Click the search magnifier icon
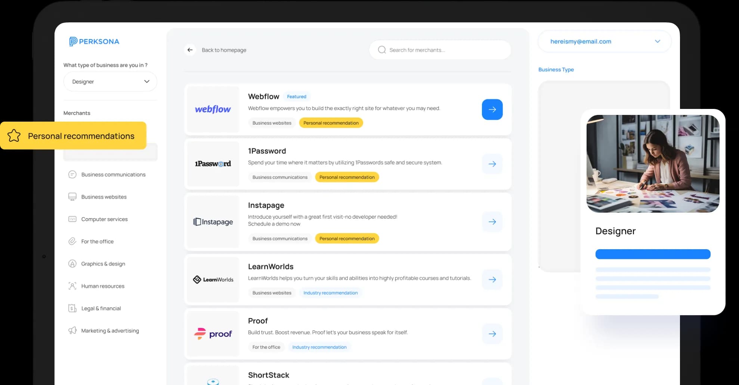The height and width of the screenshot is (385, 739). (x=382, y=50)
